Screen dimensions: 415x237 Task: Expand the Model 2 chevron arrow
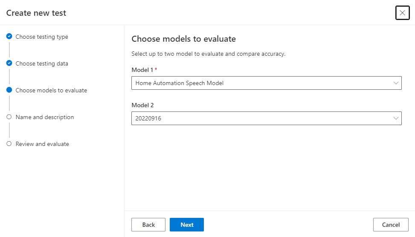pyautogui.click(x=395, y=118)
